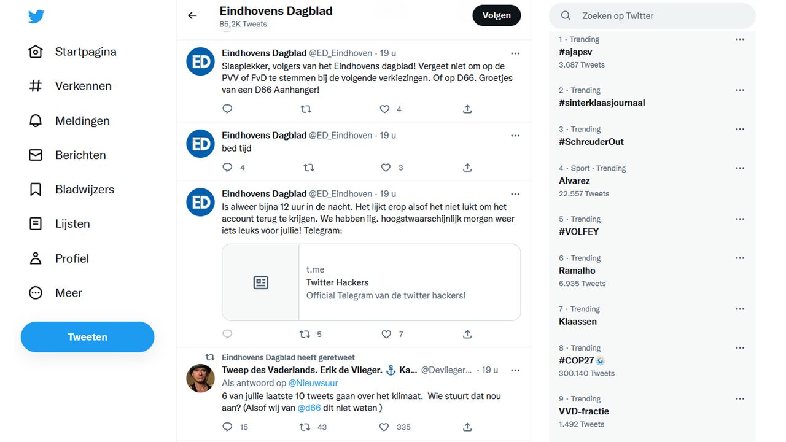Viewport: 786px width, 442px height.
Task: Open the options menu of the 'bed tijd' tweet
Action: [515, 135]
